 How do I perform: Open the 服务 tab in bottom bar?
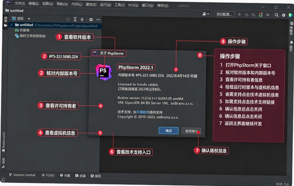(x=96, y=176)
